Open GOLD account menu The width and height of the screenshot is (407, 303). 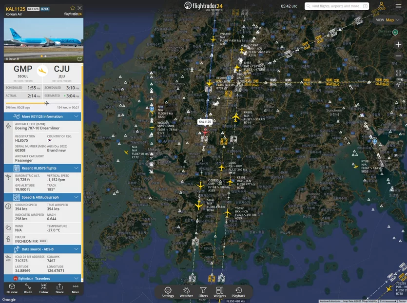click(x=381, y=6)
